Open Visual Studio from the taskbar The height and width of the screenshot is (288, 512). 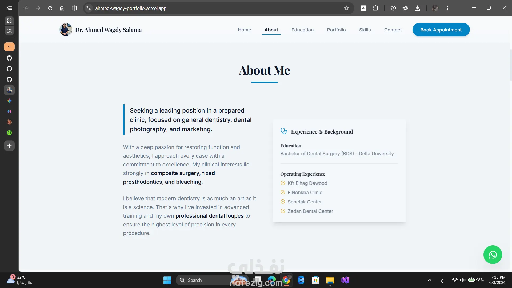(x=345, y=280)
